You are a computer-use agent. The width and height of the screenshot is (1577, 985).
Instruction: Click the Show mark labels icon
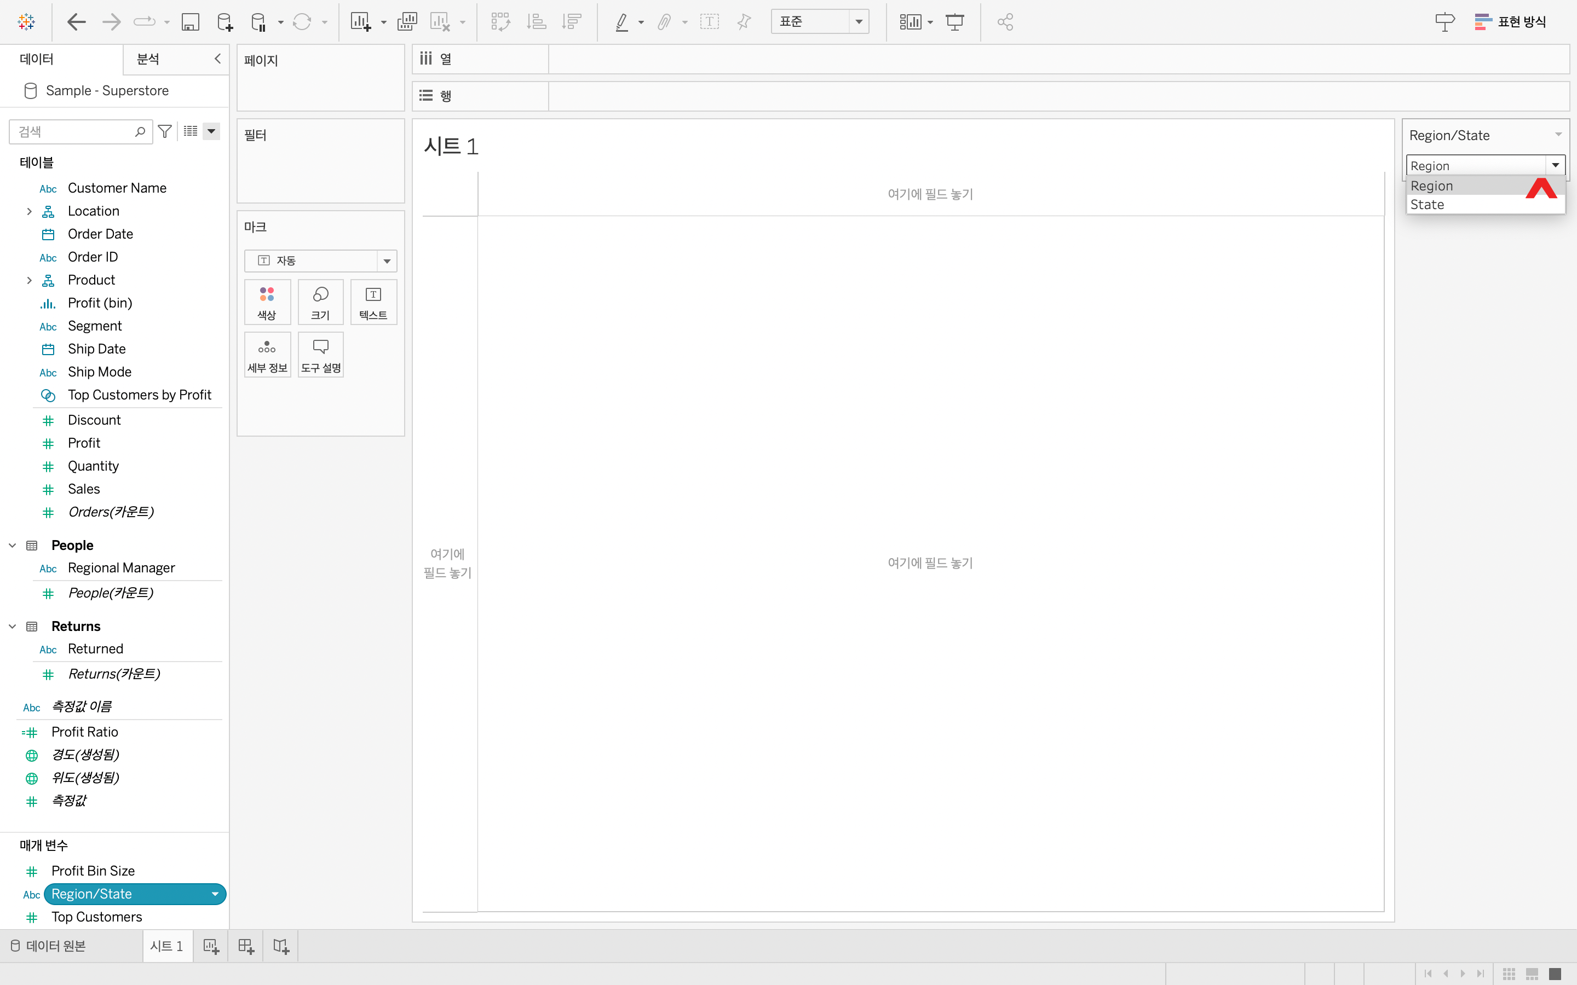710,22
